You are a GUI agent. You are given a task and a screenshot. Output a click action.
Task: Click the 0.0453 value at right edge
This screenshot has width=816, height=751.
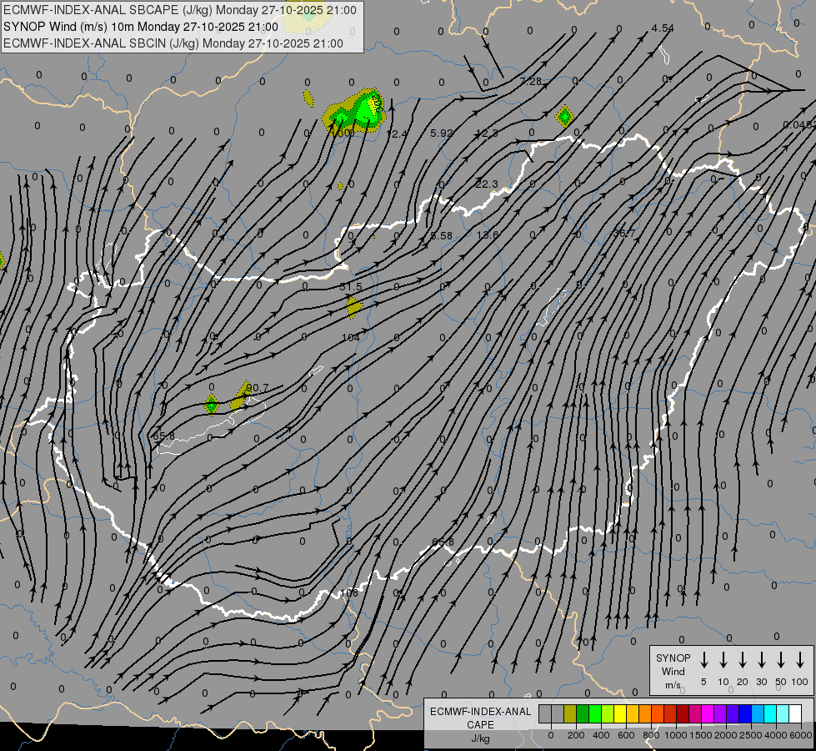coord(799,124)
